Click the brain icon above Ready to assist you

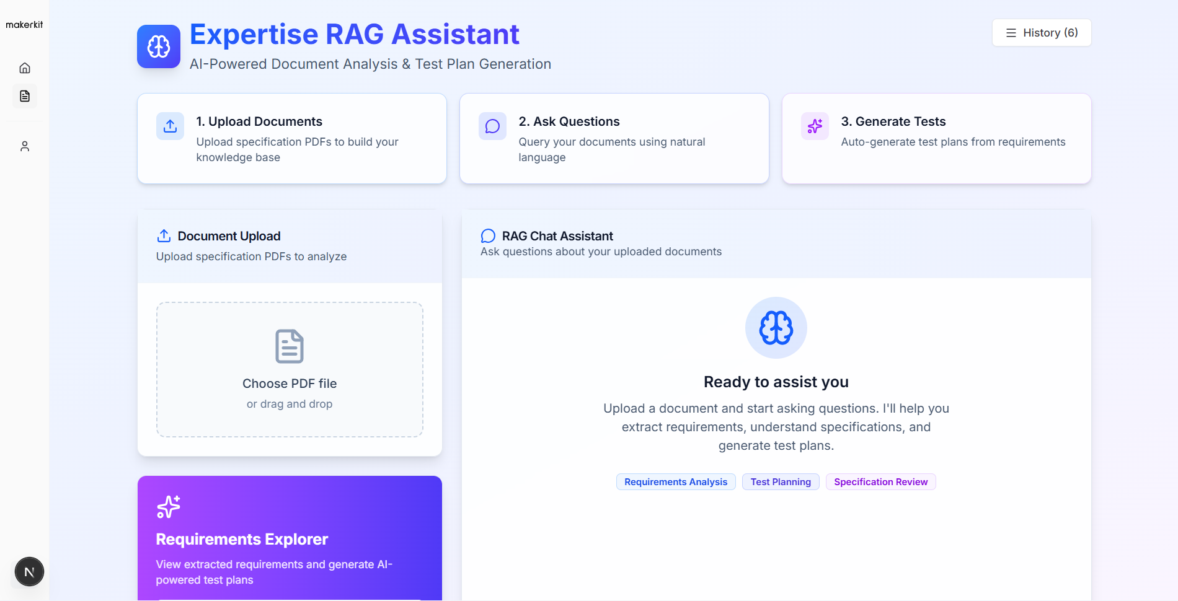776,327
